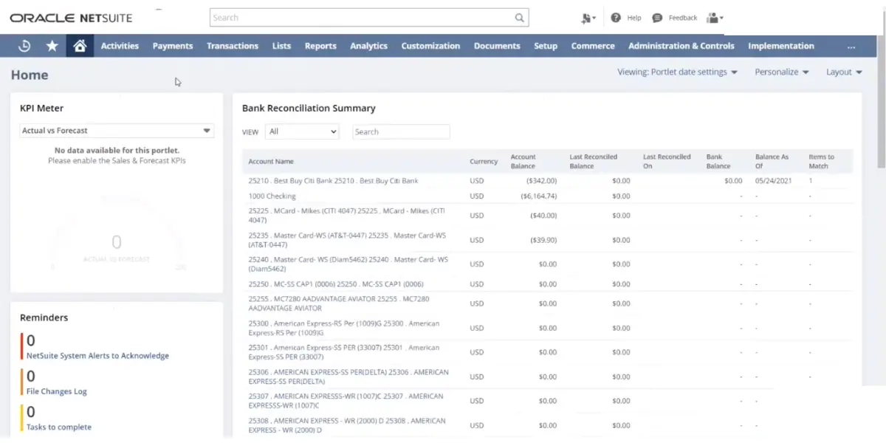Select the 25225 MCard - Mikes account
This screenshot has width=886, height=443.
pos(347,216)
